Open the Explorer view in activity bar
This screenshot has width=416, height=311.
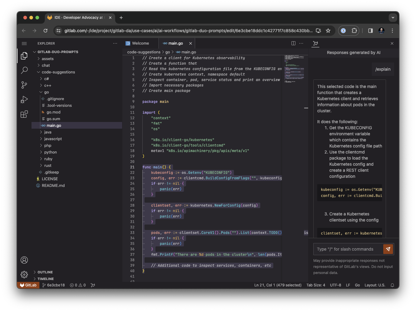click(24, 56)
